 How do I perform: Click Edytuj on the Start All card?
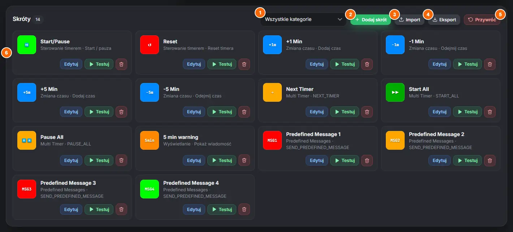[x=440, y=112]
